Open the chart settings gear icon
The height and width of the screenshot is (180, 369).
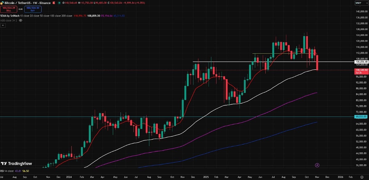(x=362, y=177)
